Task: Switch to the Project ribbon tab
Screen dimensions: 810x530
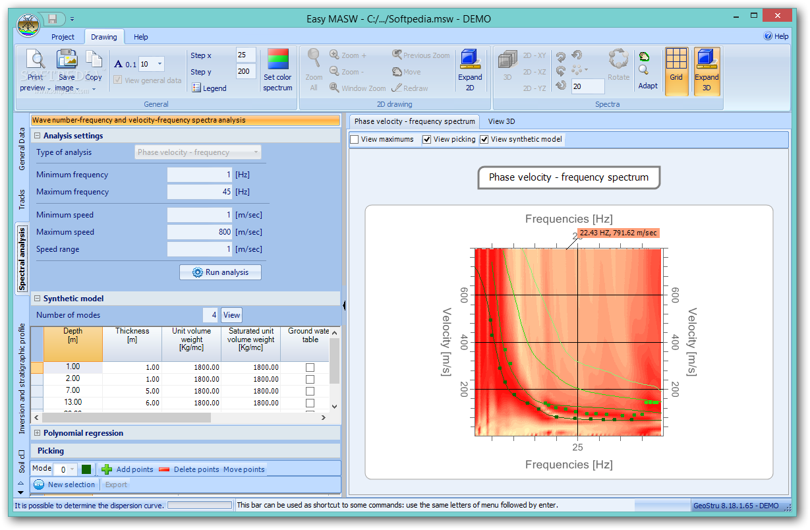Action: [63, 37]
